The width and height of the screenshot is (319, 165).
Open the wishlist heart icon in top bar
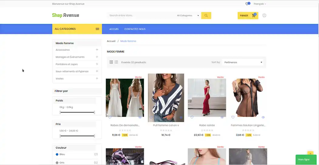(247, 4)
